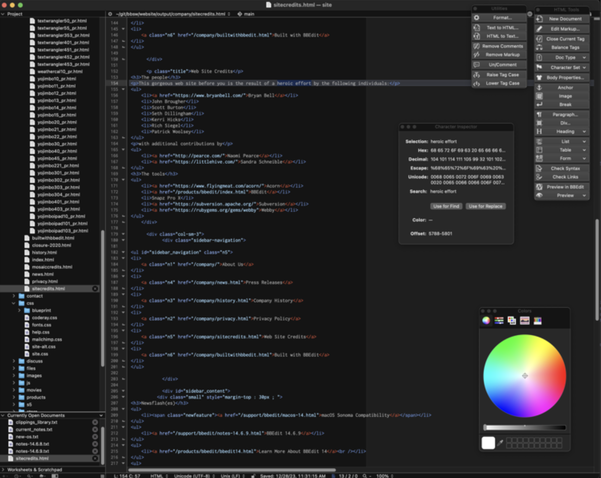Open the Heading dropdown in HTML Tools

tap(563, 131)
